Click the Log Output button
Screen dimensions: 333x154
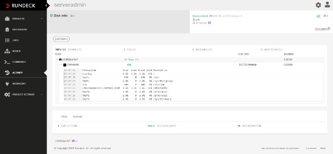61,39
